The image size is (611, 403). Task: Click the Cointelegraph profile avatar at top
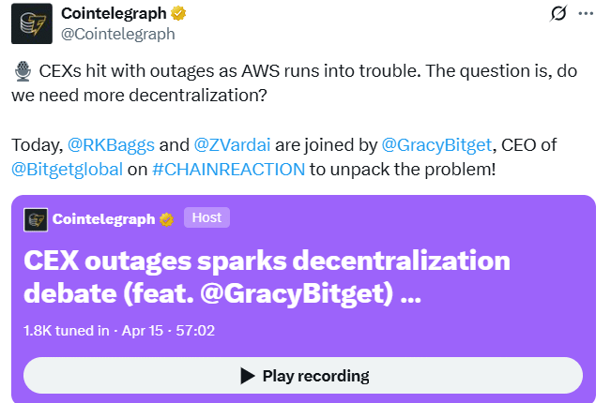(31, 23)
